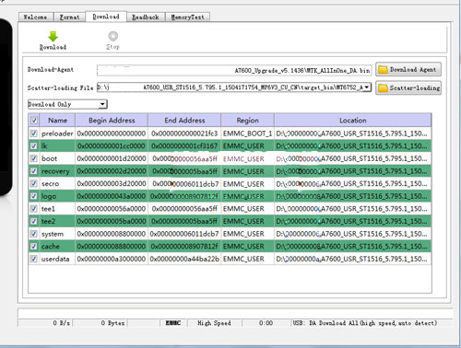The image size is (461, 348).
Task: Toggle the select-all checkbox in the table header
Action: (x=34, y=120)
